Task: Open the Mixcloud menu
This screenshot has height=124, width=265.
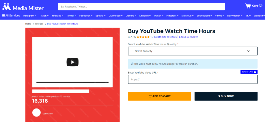Action: 188,16
